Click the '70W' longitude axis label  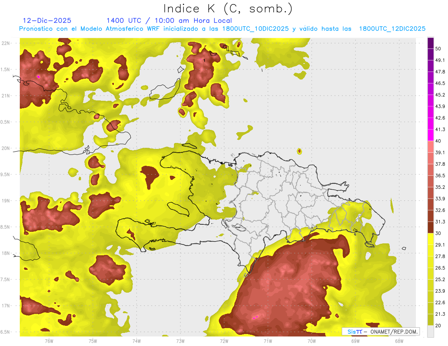[x=312, y=341]
